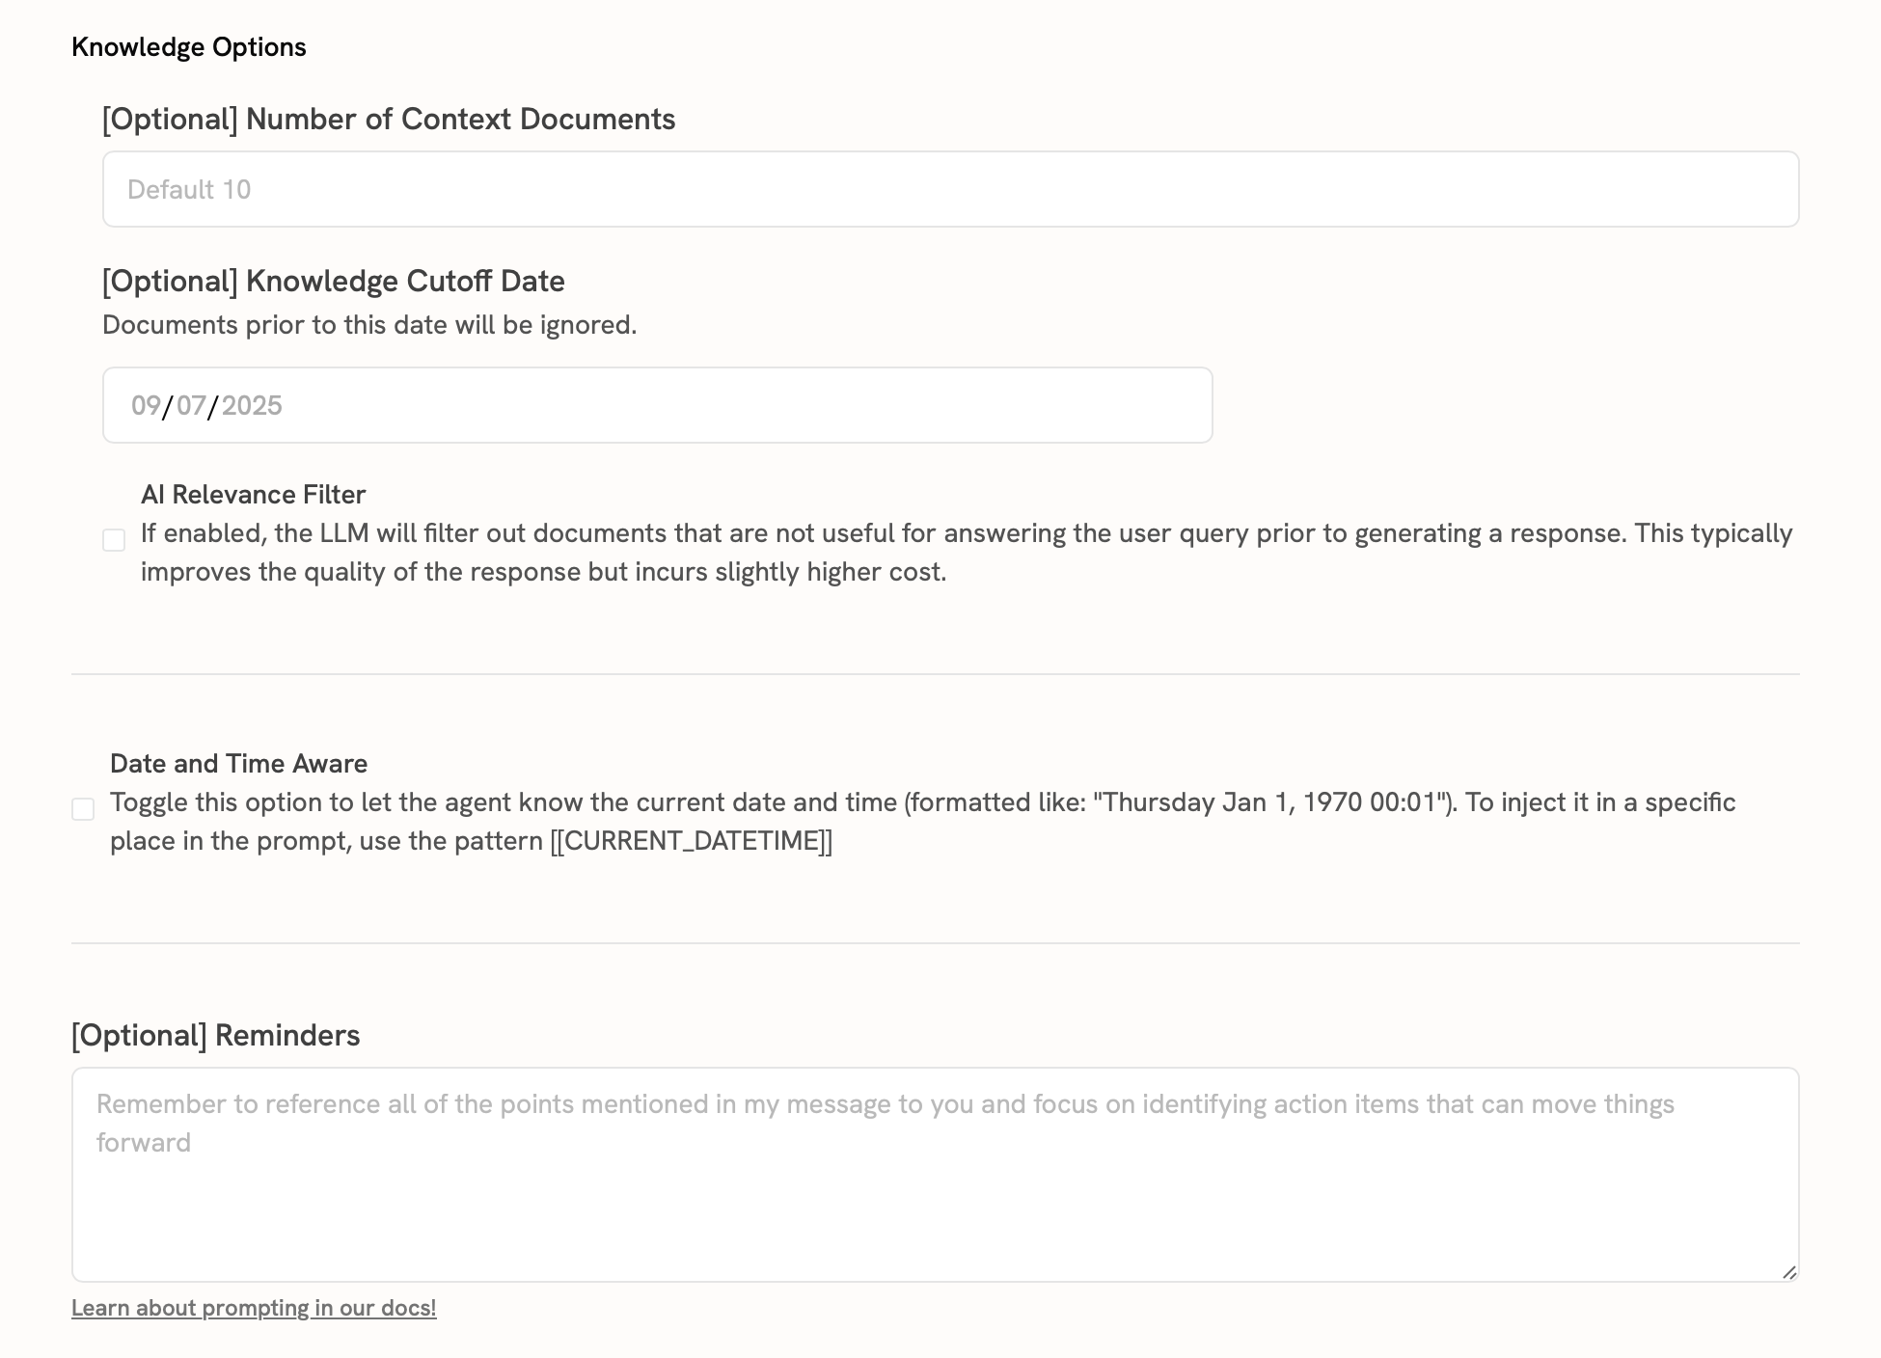The width and height of the screenshot is (1881, 1358).
Task: Click the Number of Context Documents label
Action: click(388, 119)
